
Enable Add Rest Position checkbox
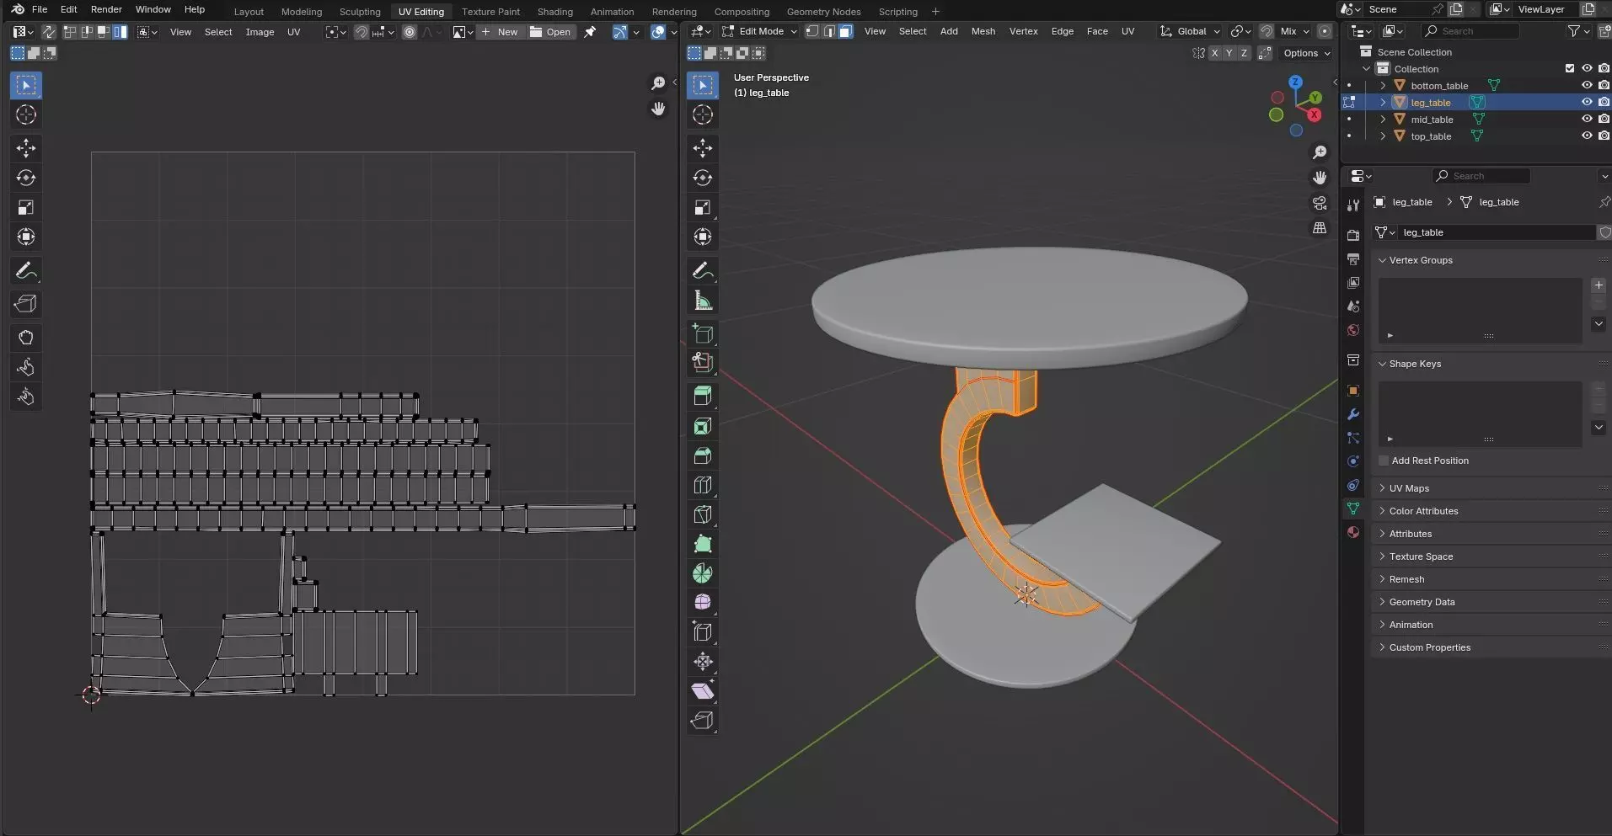pos(1384,461)
